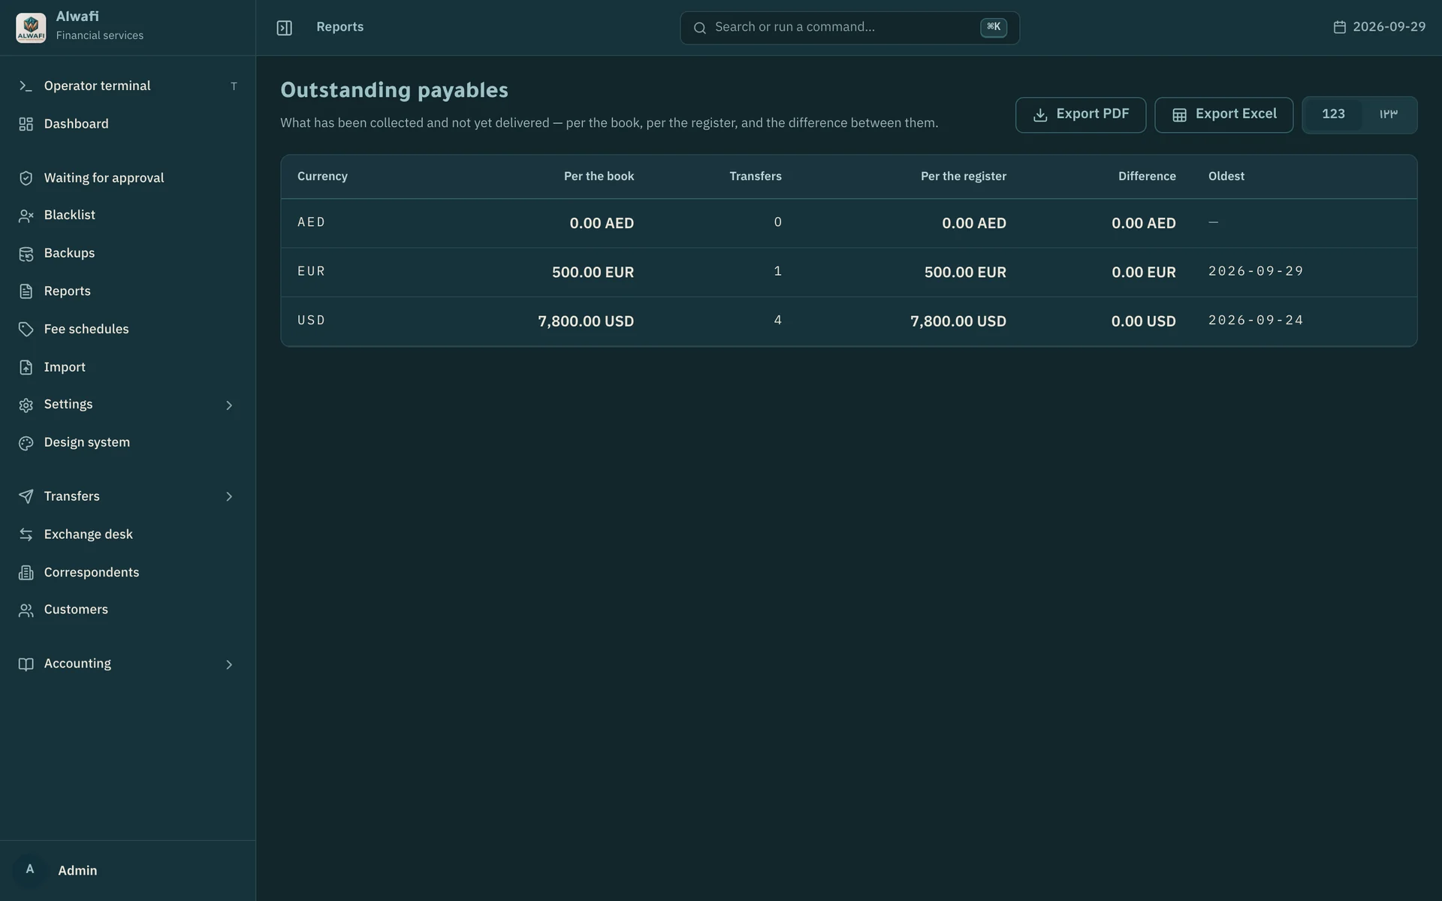1442x901 pixels.
Task: Click the Transfers column header
Action: (x=756, y=176)
